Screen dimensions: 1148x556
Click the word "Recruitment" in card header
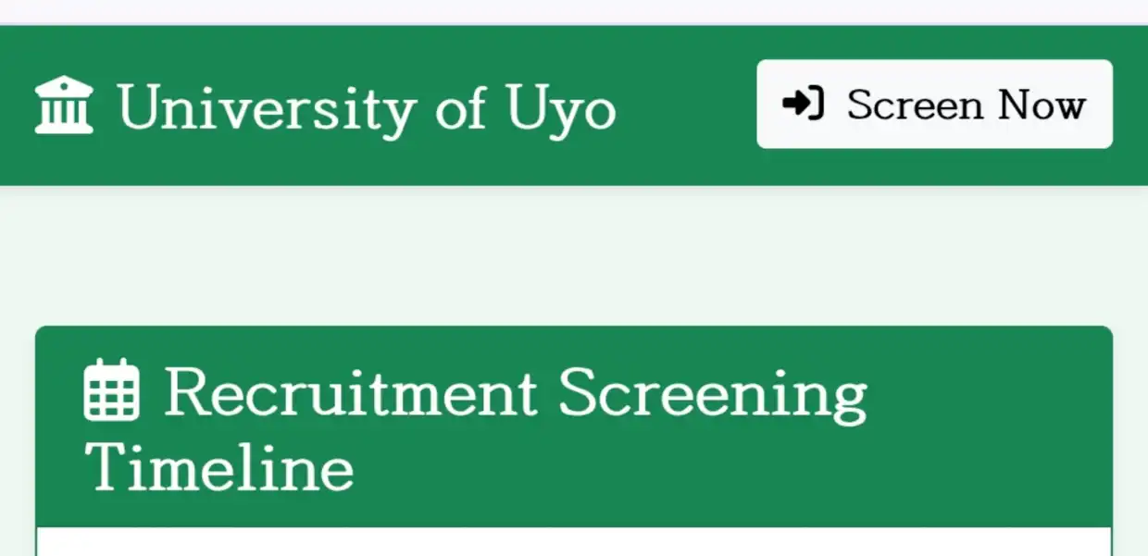coord(351,392)
